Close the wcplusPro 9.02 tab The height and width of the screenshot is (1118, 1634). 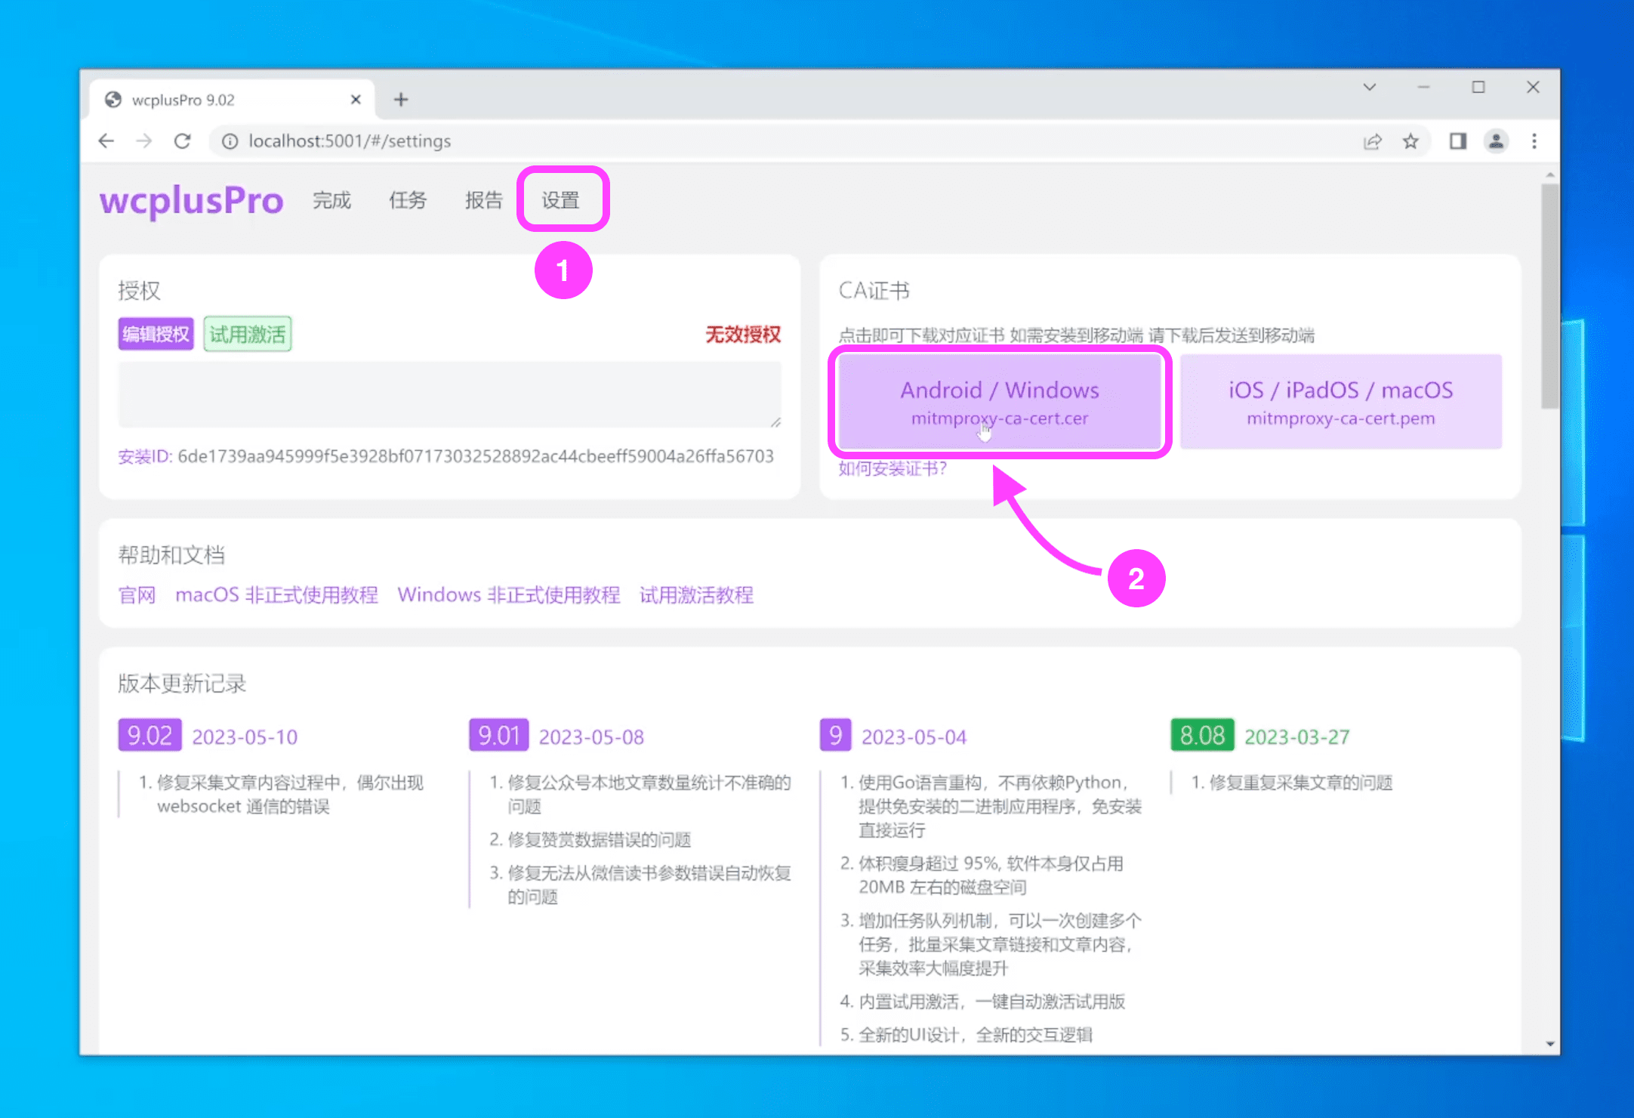(x=356, y=100)
